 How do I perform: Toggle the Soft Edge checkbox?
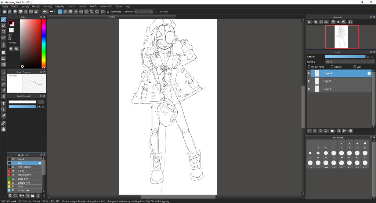(156, 11)
